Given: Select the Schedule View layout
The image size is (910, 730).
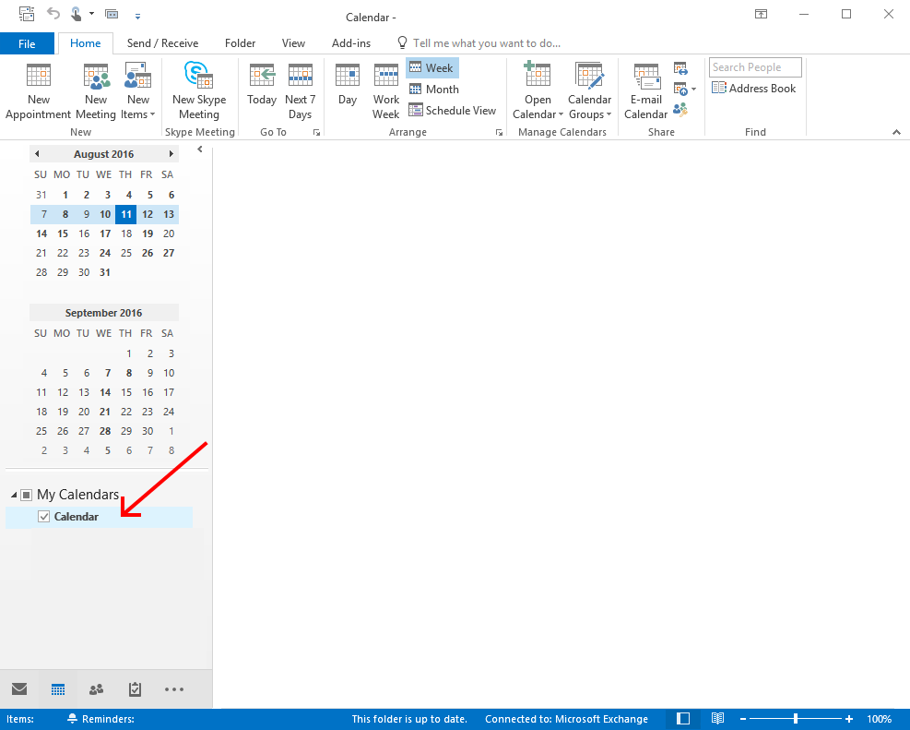Looking at the screenshot, I should tap(453, 111).
